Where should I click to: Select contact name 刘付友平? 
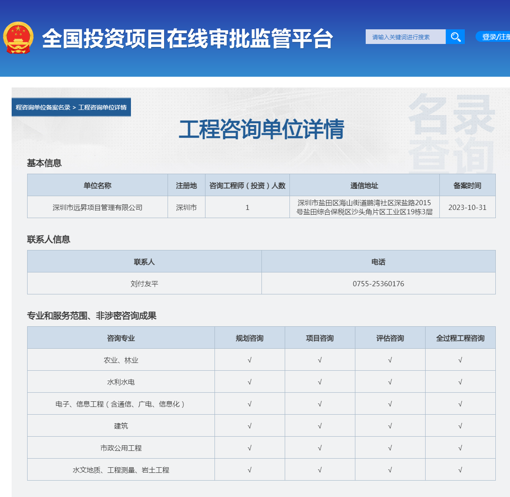click(144, 284)
